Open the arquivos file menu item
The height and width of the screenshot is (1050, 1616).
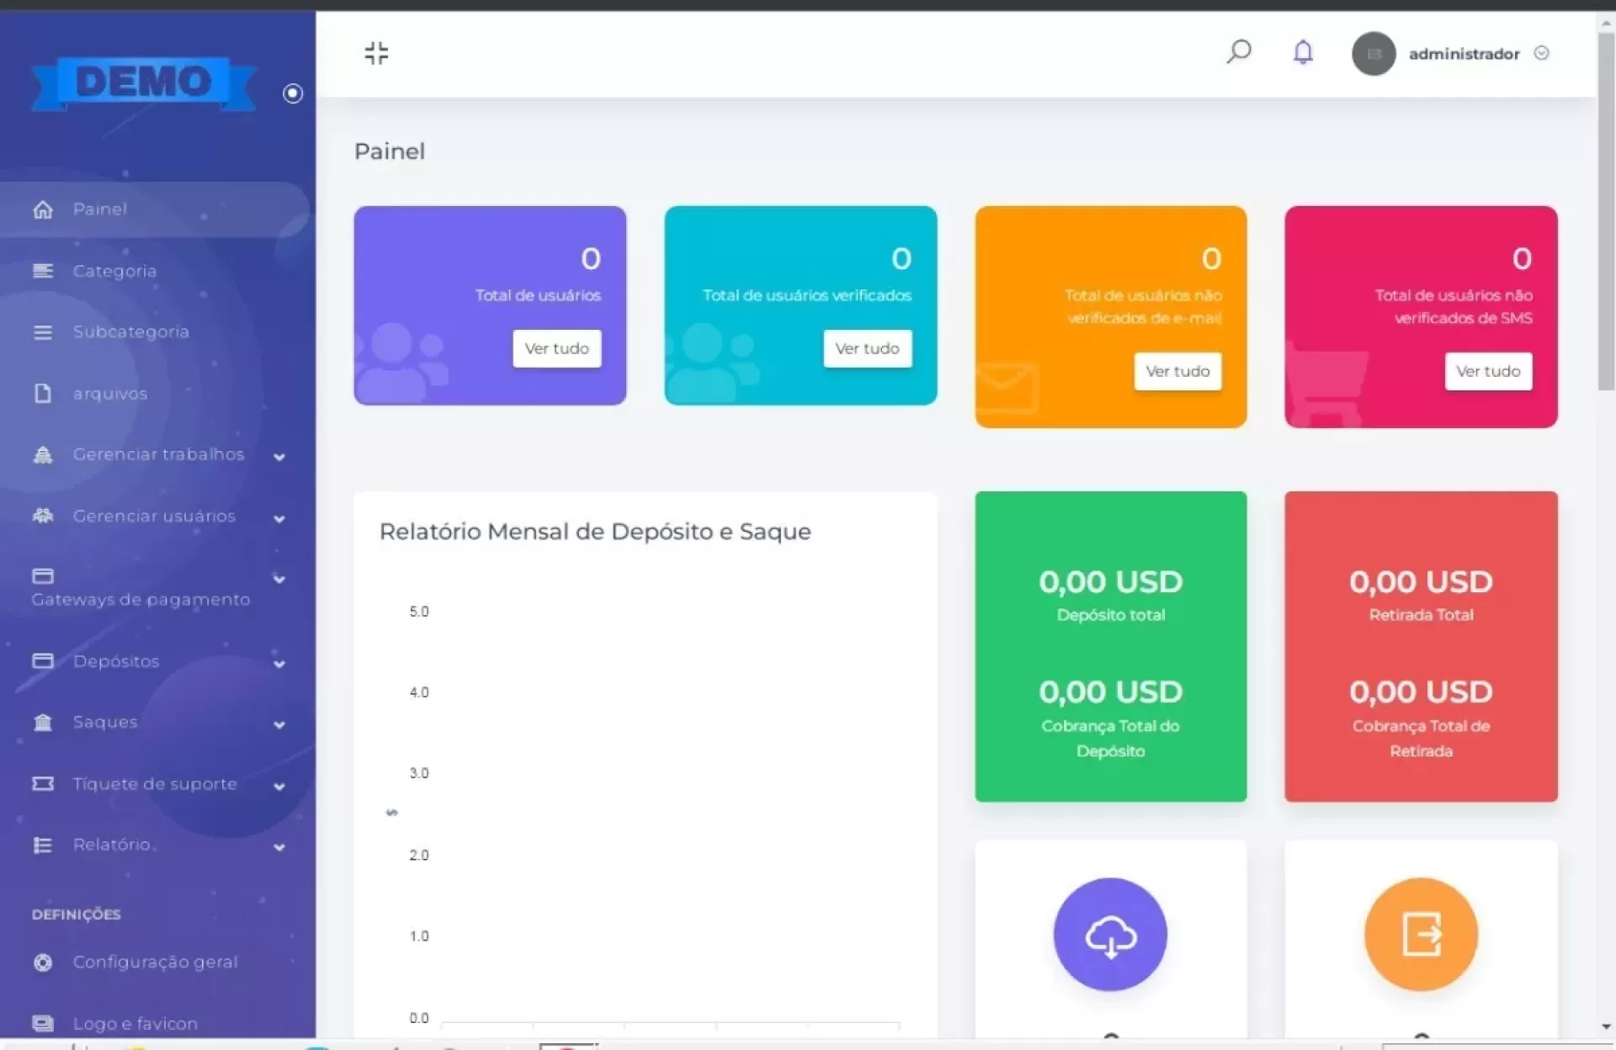click(109, 394)
